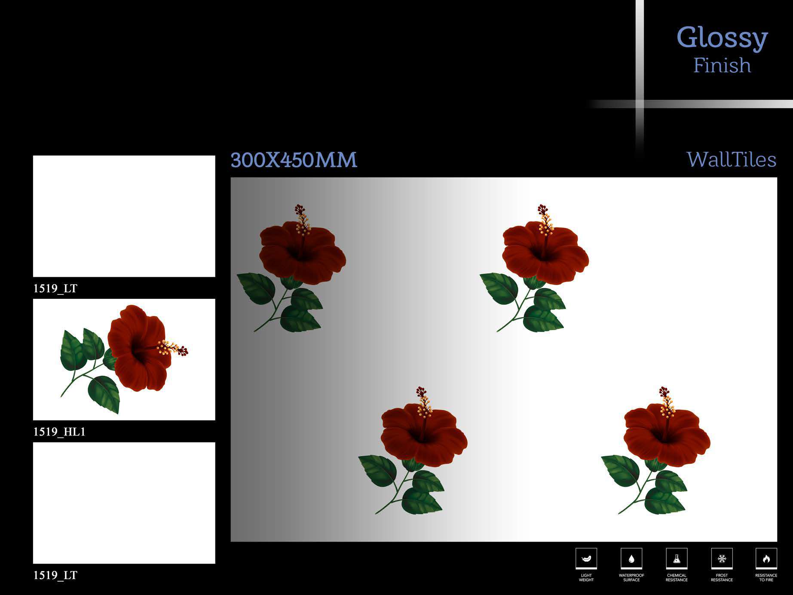Click the silver cross line intersection
The height and width of the screenshot is (595, 793).
click(x=640, y=104)
